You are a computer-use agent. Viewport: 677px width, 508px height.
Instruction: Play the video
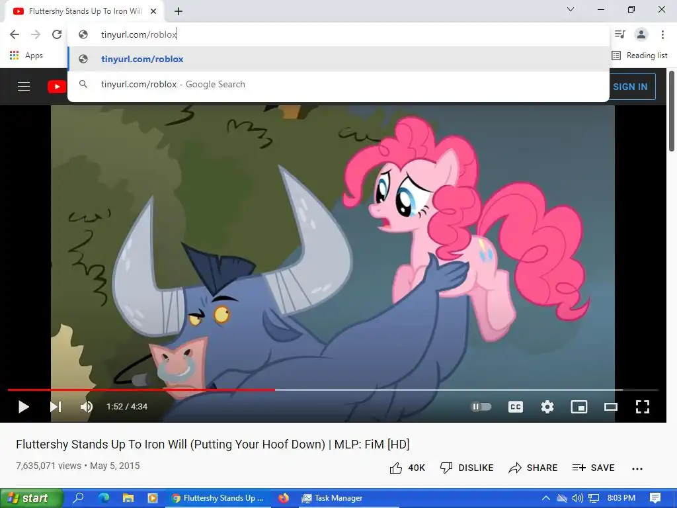click(x=23, y=407)
